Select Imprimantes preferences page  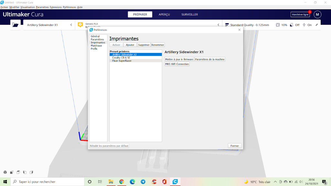pyautogui.click(x=98, y=43)
